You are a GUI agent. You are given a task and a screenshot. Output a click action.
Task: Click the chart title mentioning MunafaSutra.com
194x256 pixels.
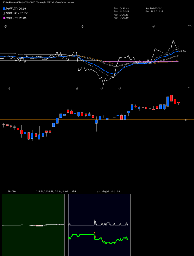[38, 2]
